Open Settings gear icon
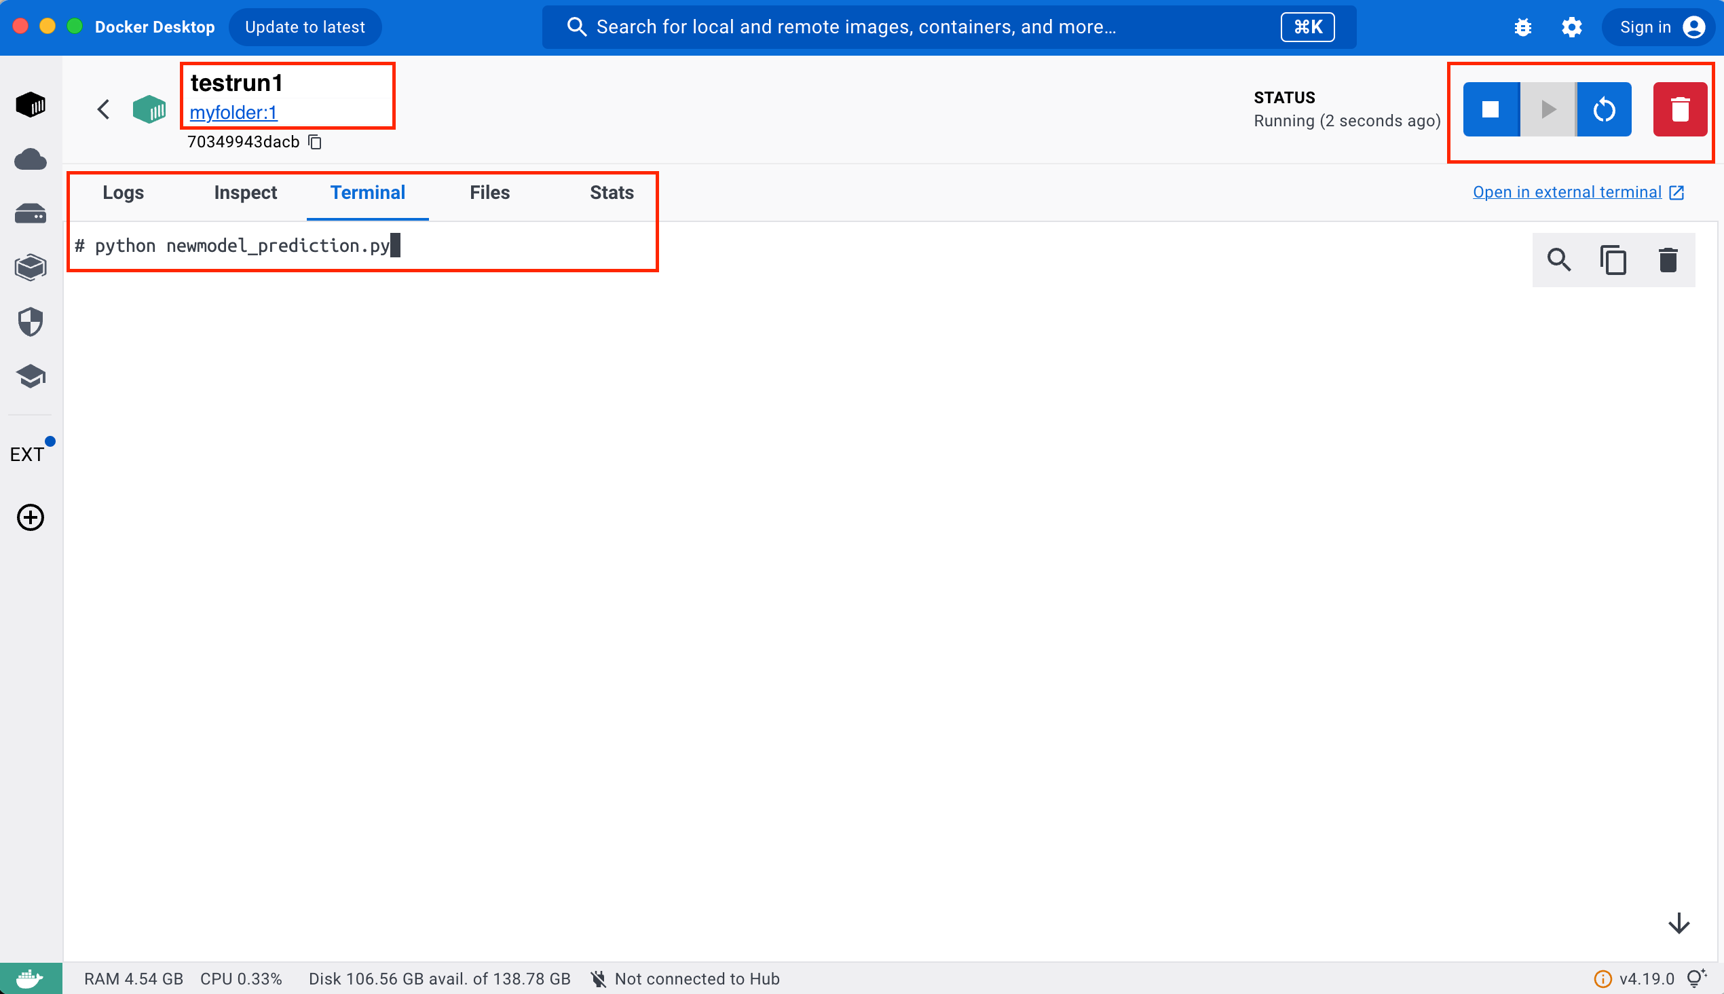The height and width of the screenshot is (994, 1724). [1572, 27]
